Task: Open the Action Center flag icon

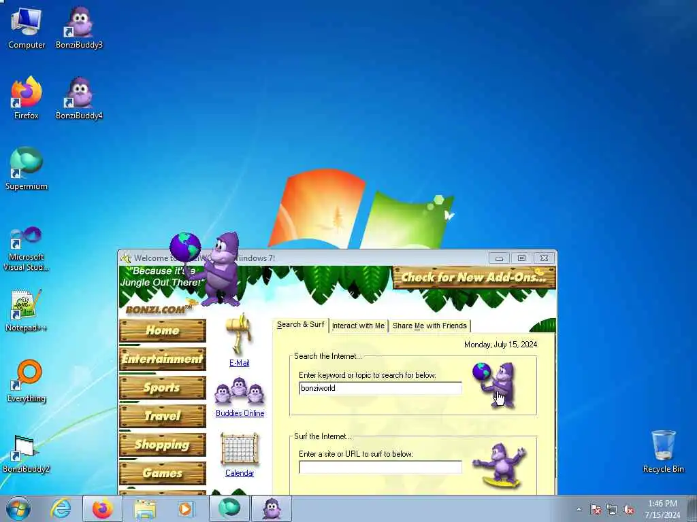Action: [x=595, y=510]
